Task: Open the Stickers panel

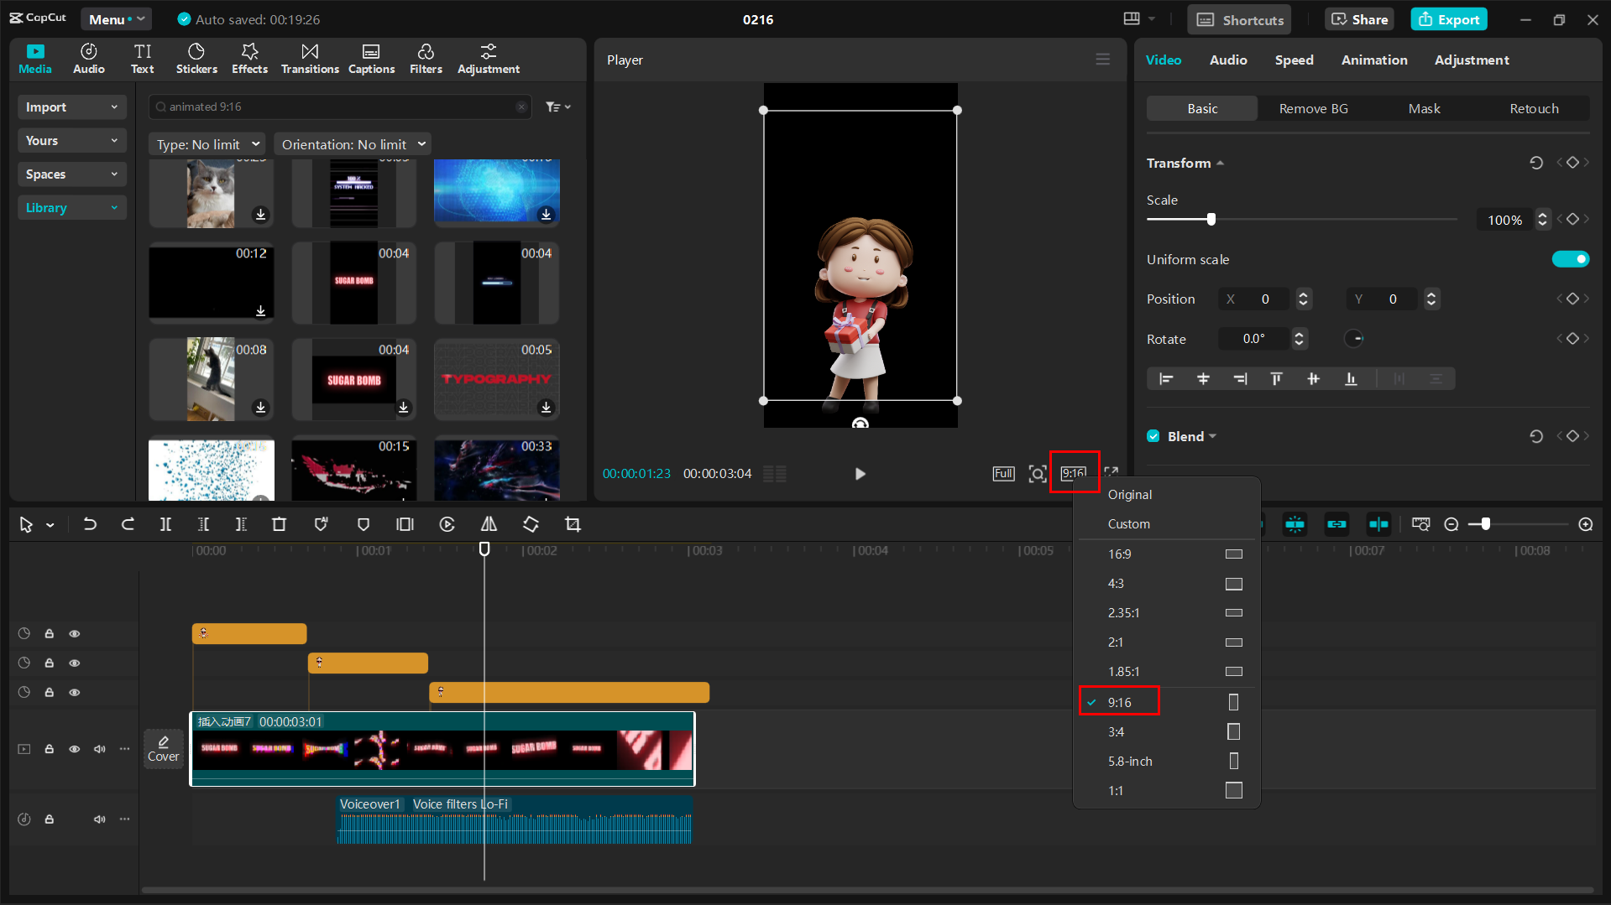Action: pos(196,59)
